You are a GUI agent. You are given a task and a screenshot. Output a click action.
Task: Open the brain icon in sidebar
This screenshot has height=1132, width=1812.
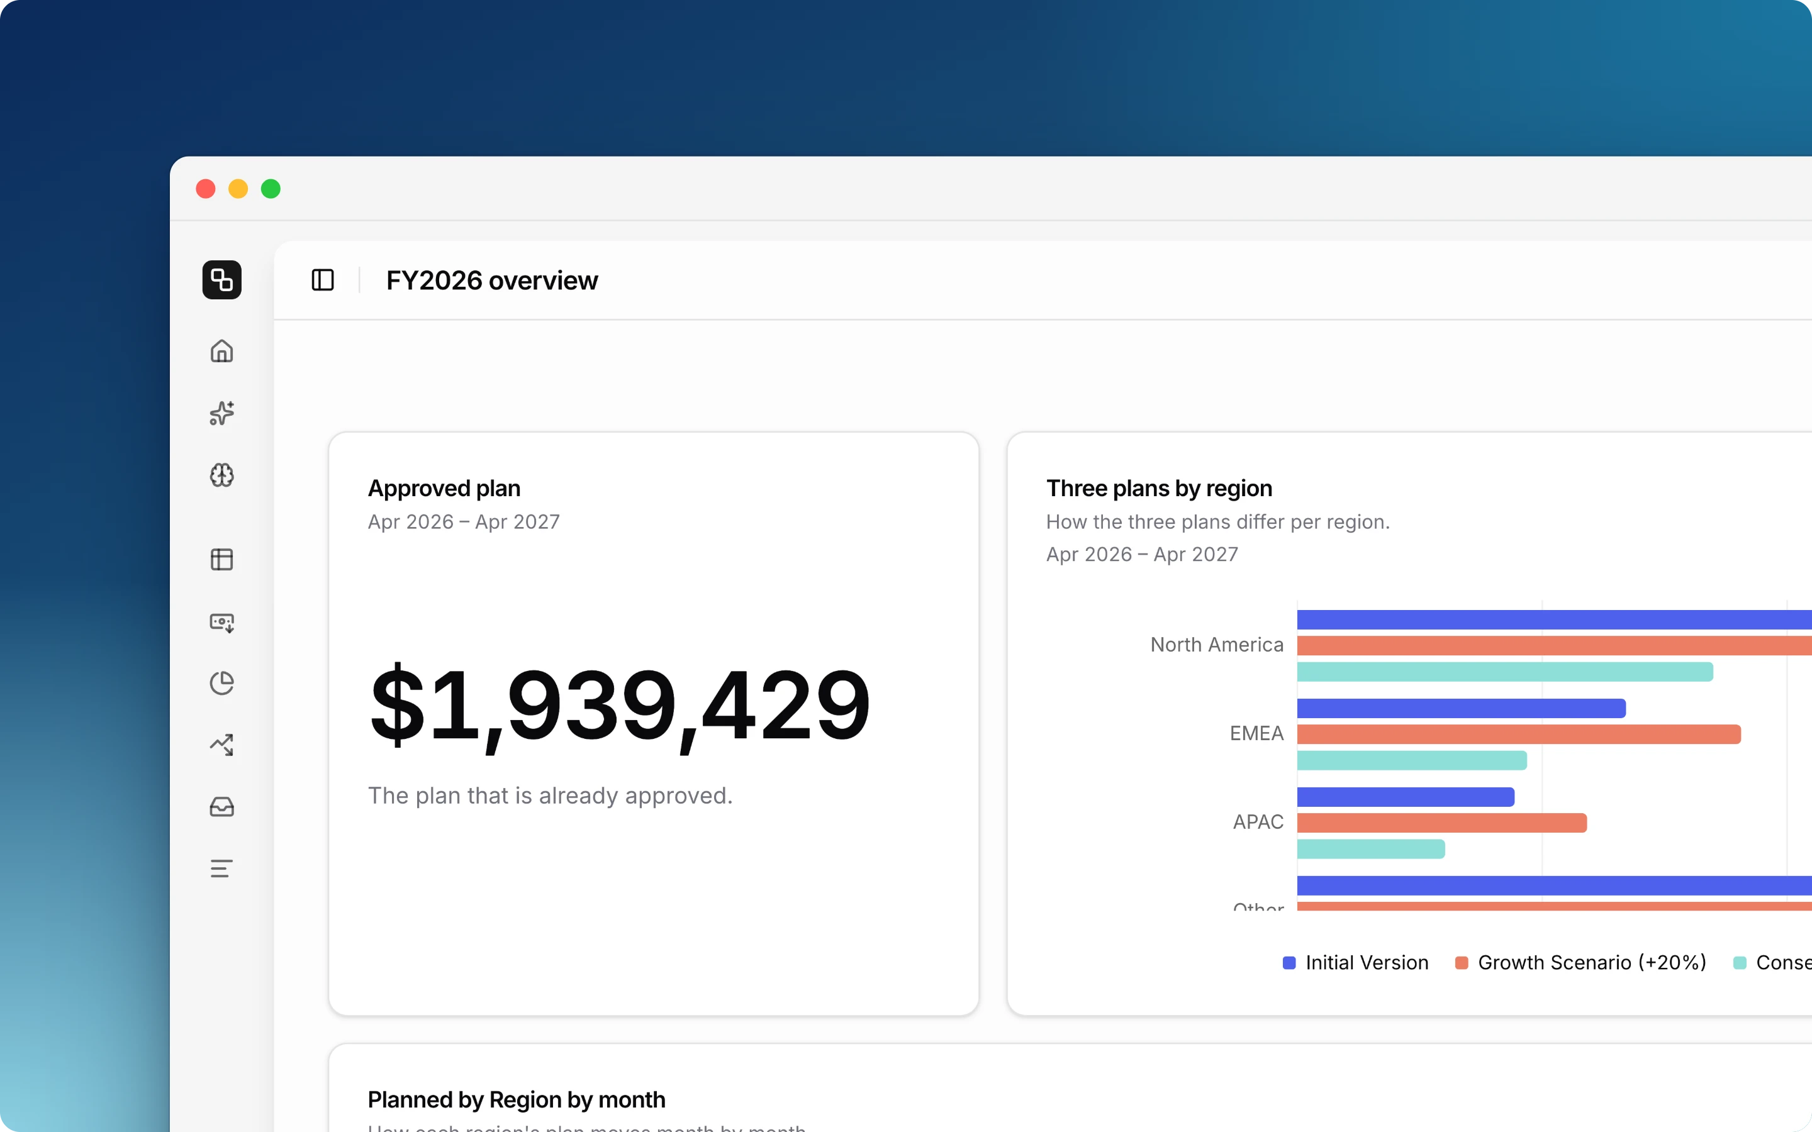221,475
